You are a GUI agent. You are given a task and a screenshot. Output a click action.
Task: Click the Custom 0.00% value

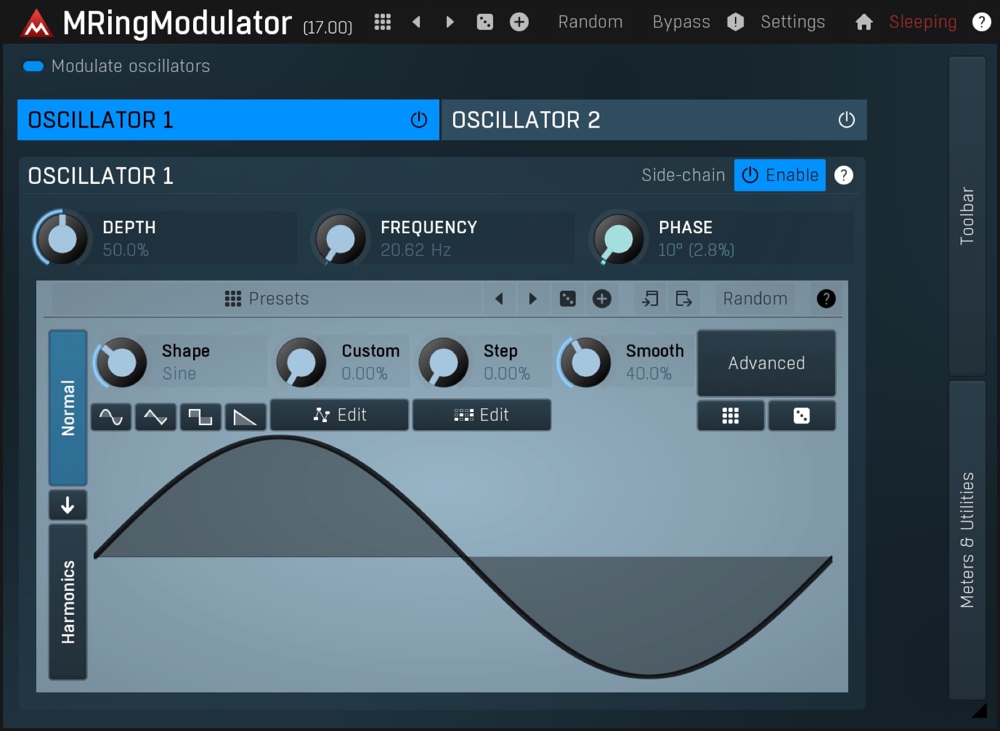(364, 373)
